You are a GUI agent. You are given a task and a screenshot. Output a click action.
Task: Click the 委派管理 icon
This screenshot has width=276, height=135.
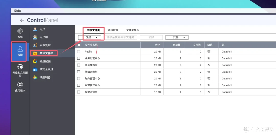point(35,45)
